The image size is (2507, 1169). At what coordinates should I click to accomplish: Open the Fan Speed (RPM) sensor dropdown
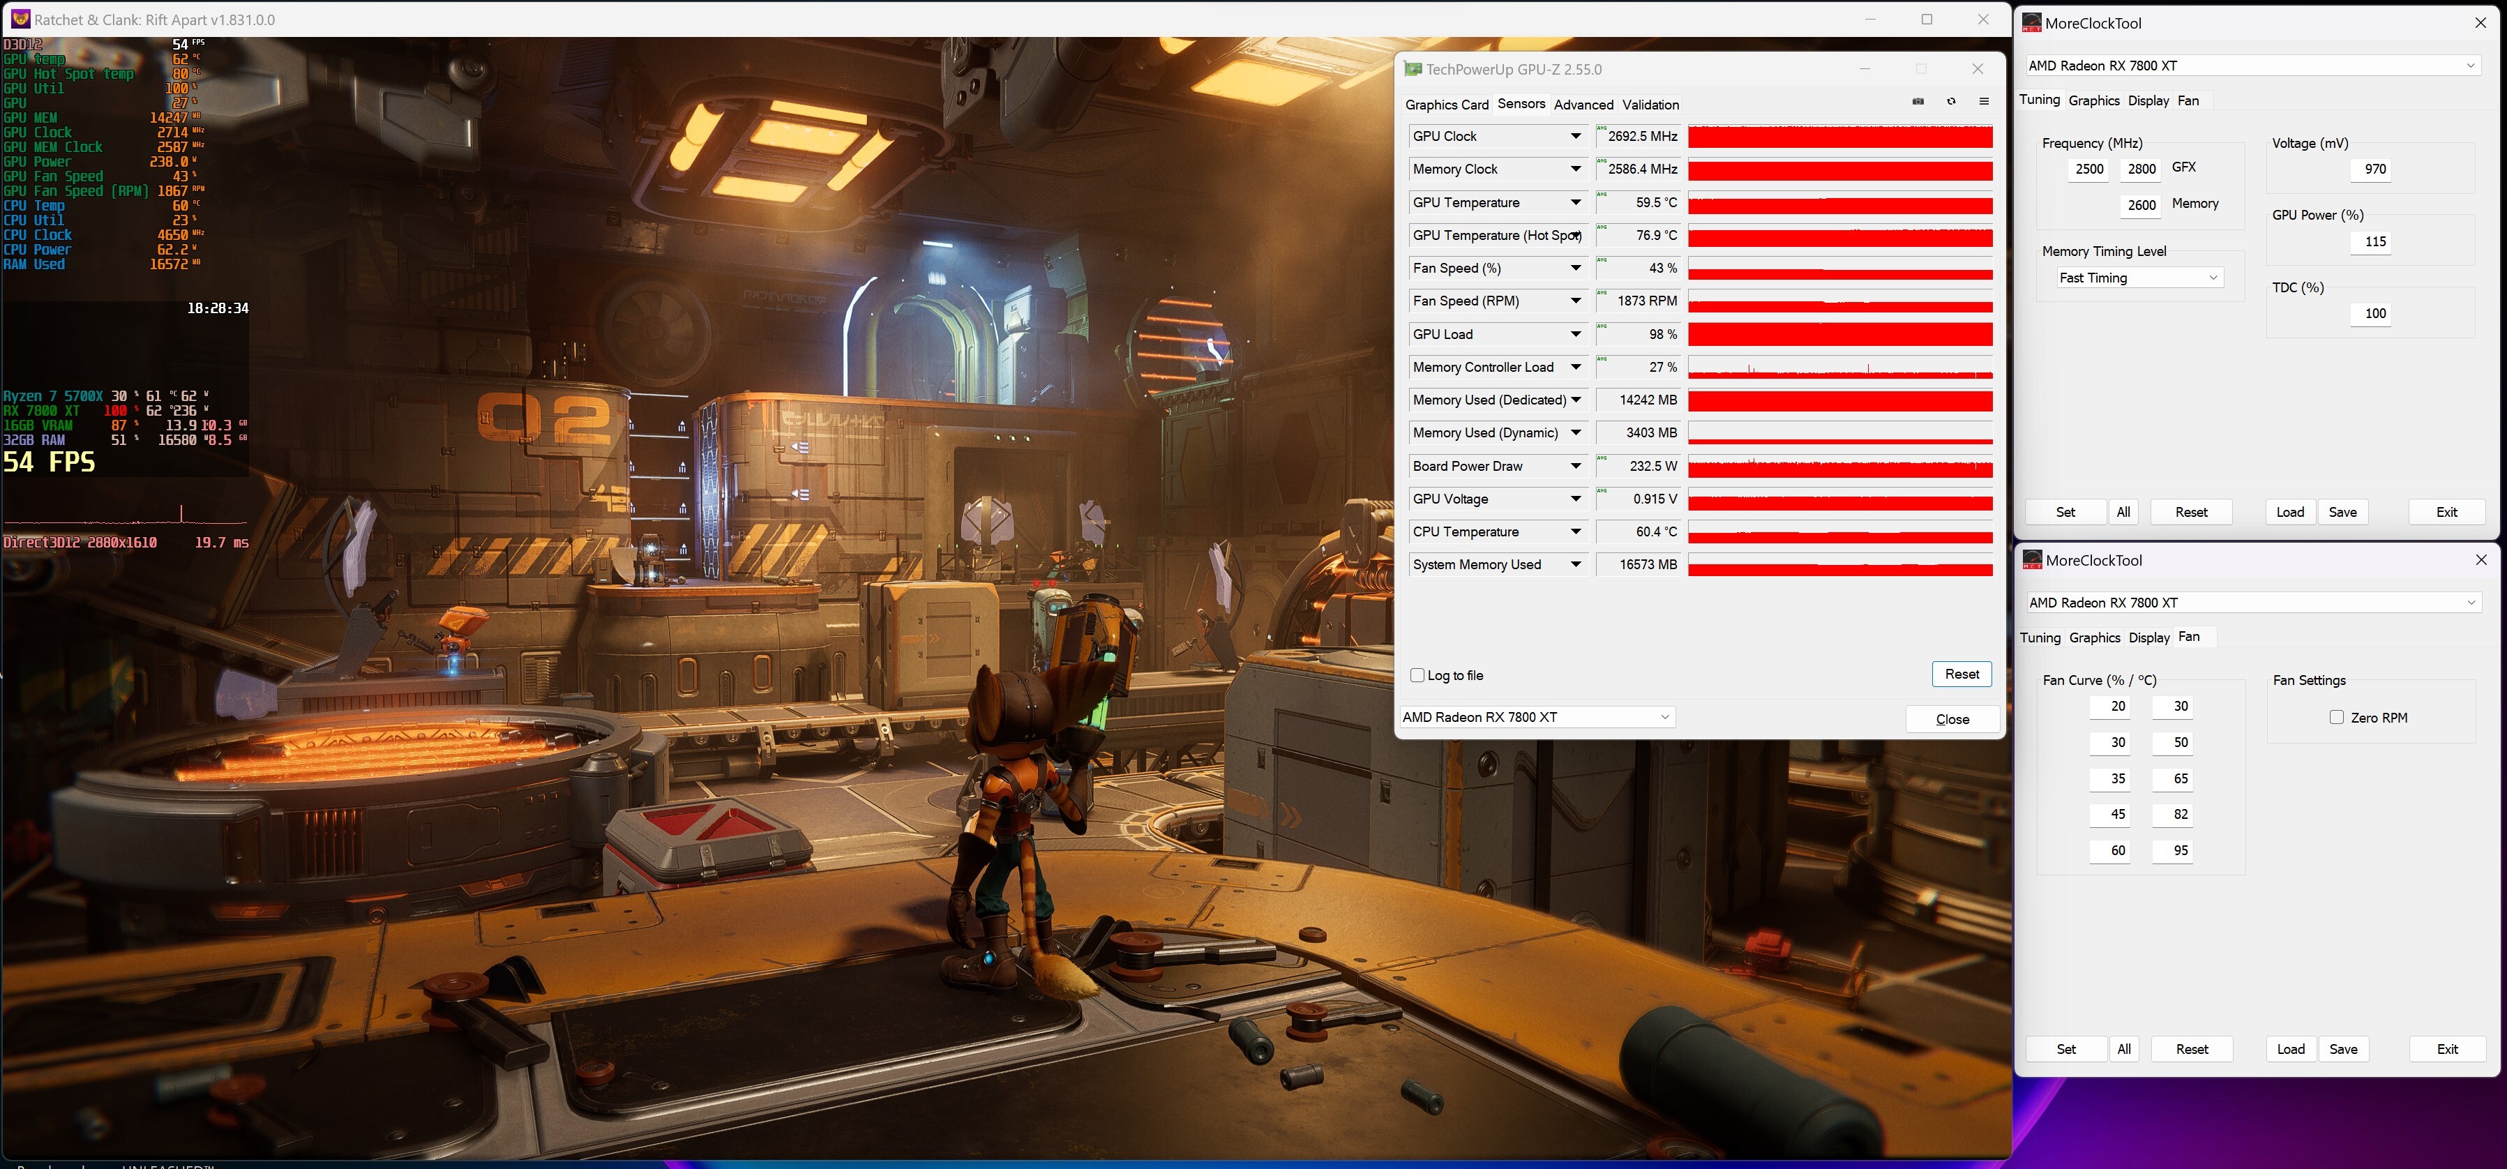pos(1576,301)
